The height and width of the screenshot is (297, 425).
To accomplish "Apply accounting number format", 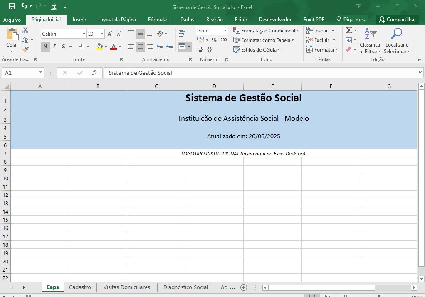I will click(200, 40).
